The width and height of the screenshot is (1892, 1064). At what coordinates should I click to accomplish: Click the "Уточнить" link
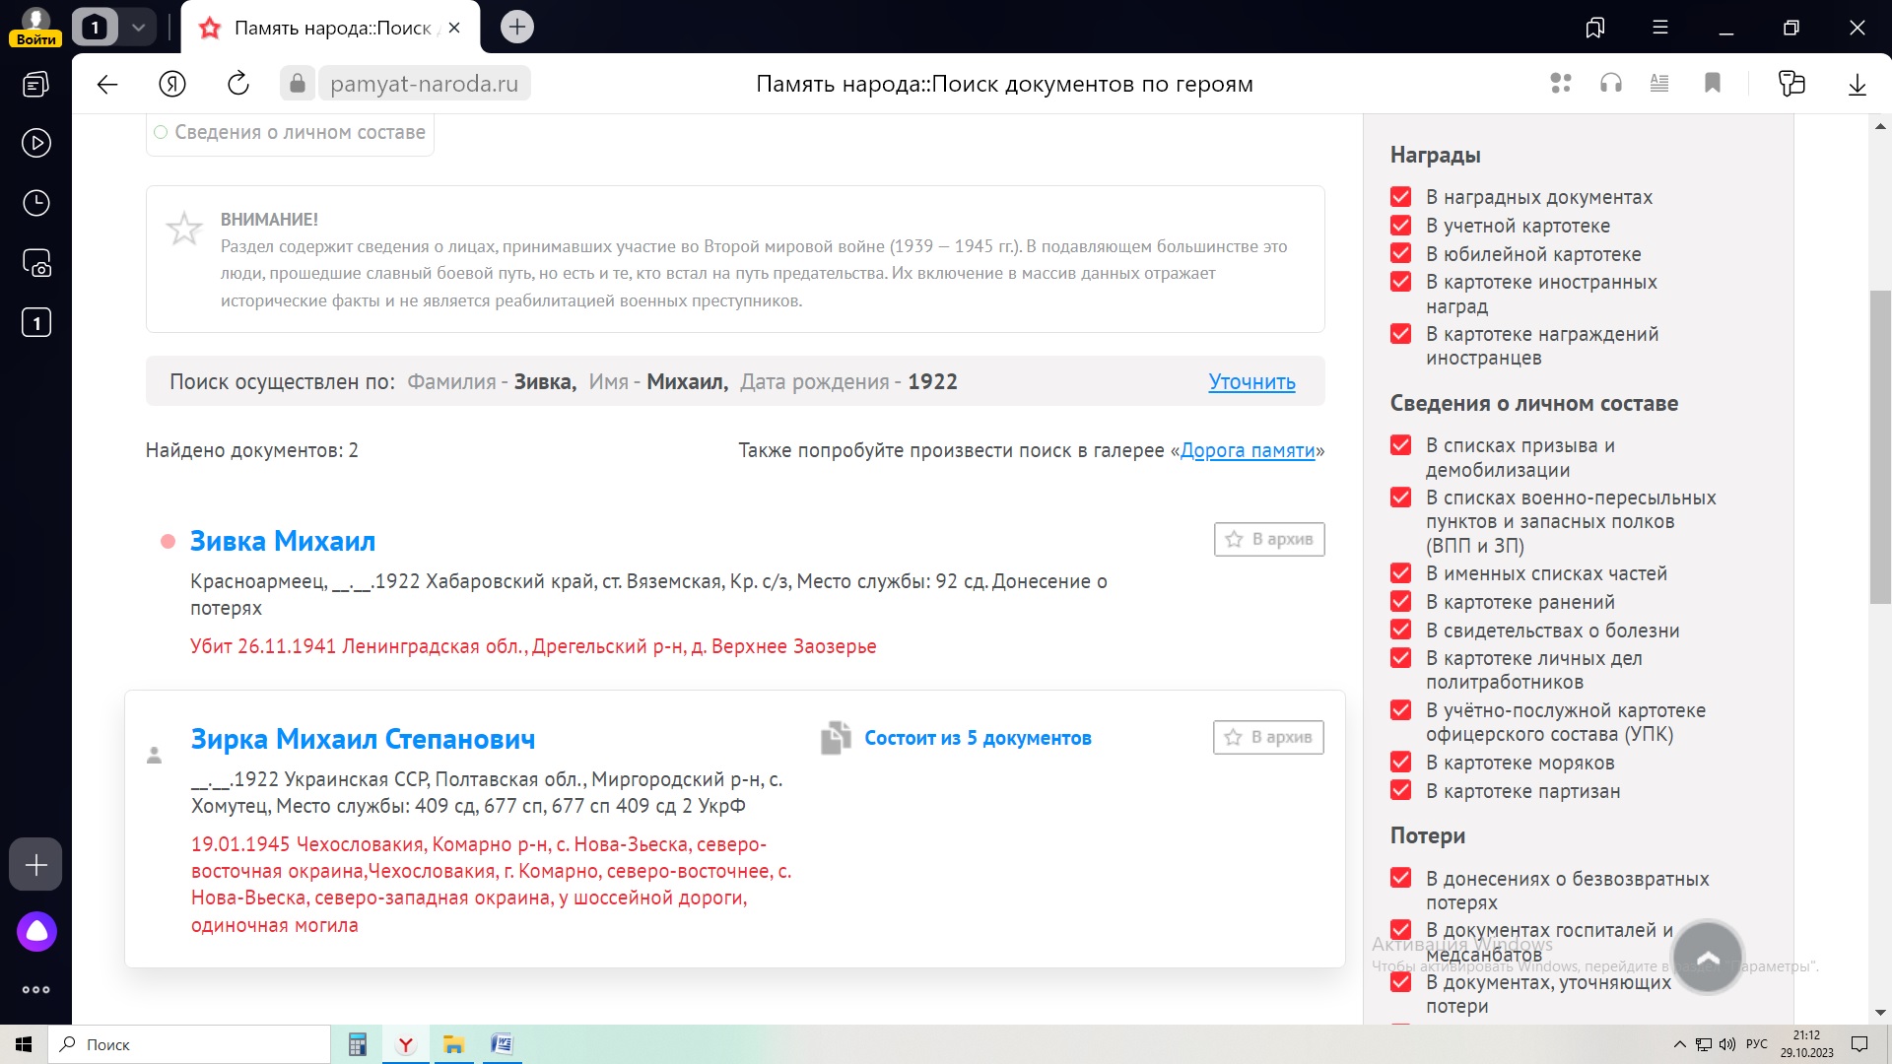tap(1251, 382)
